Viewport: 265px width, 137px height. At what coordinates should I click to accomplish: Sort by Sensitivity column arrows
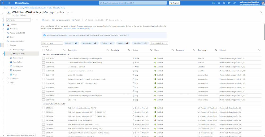click(x=129, y=50)
